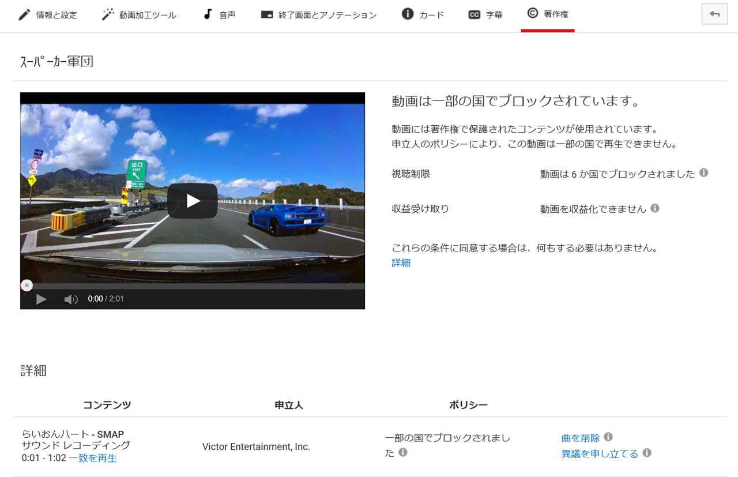Image resolution: width=738 pixels, height=477 pixels.
Task: Open the 終了画面とアノテーション tab
Action: tap(318, 15)
